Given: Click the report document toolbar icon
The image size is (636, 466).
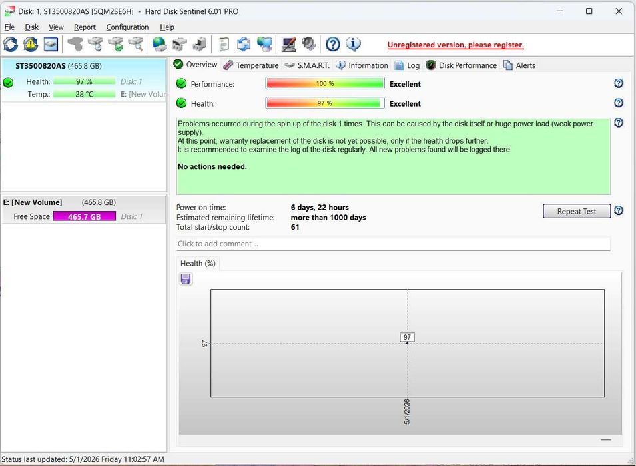Looking at the screenshot, I should [224, 44].
